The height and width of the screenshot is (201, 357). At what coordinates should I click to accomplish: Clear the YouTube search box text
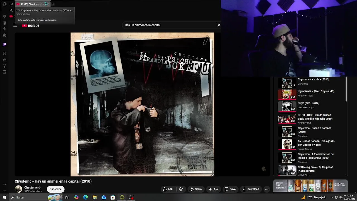[x=219, y=25]
